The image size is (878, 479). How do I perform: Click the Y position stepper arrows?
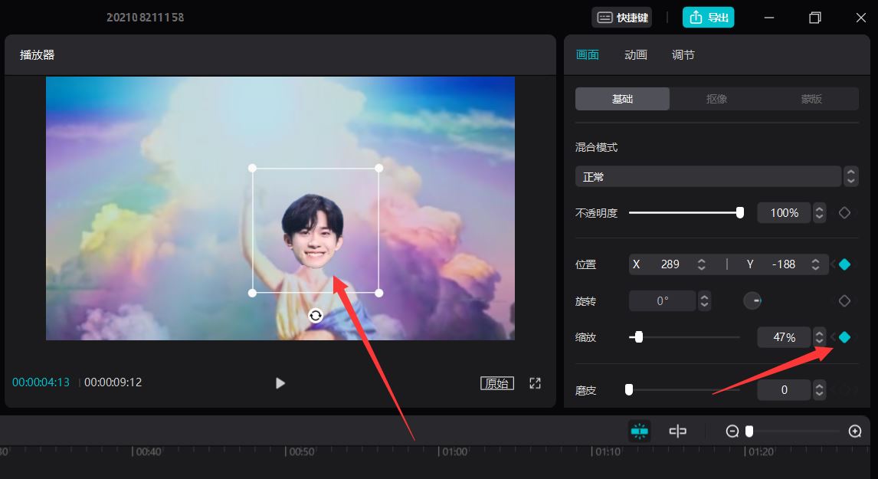(815, 264)
